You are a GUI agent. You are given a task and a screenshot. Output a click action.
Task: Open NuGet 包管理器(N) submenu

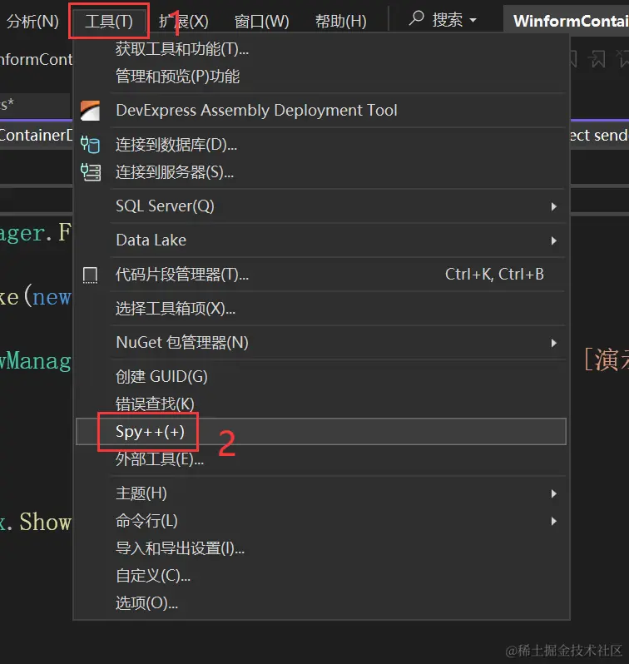(320, 343)
